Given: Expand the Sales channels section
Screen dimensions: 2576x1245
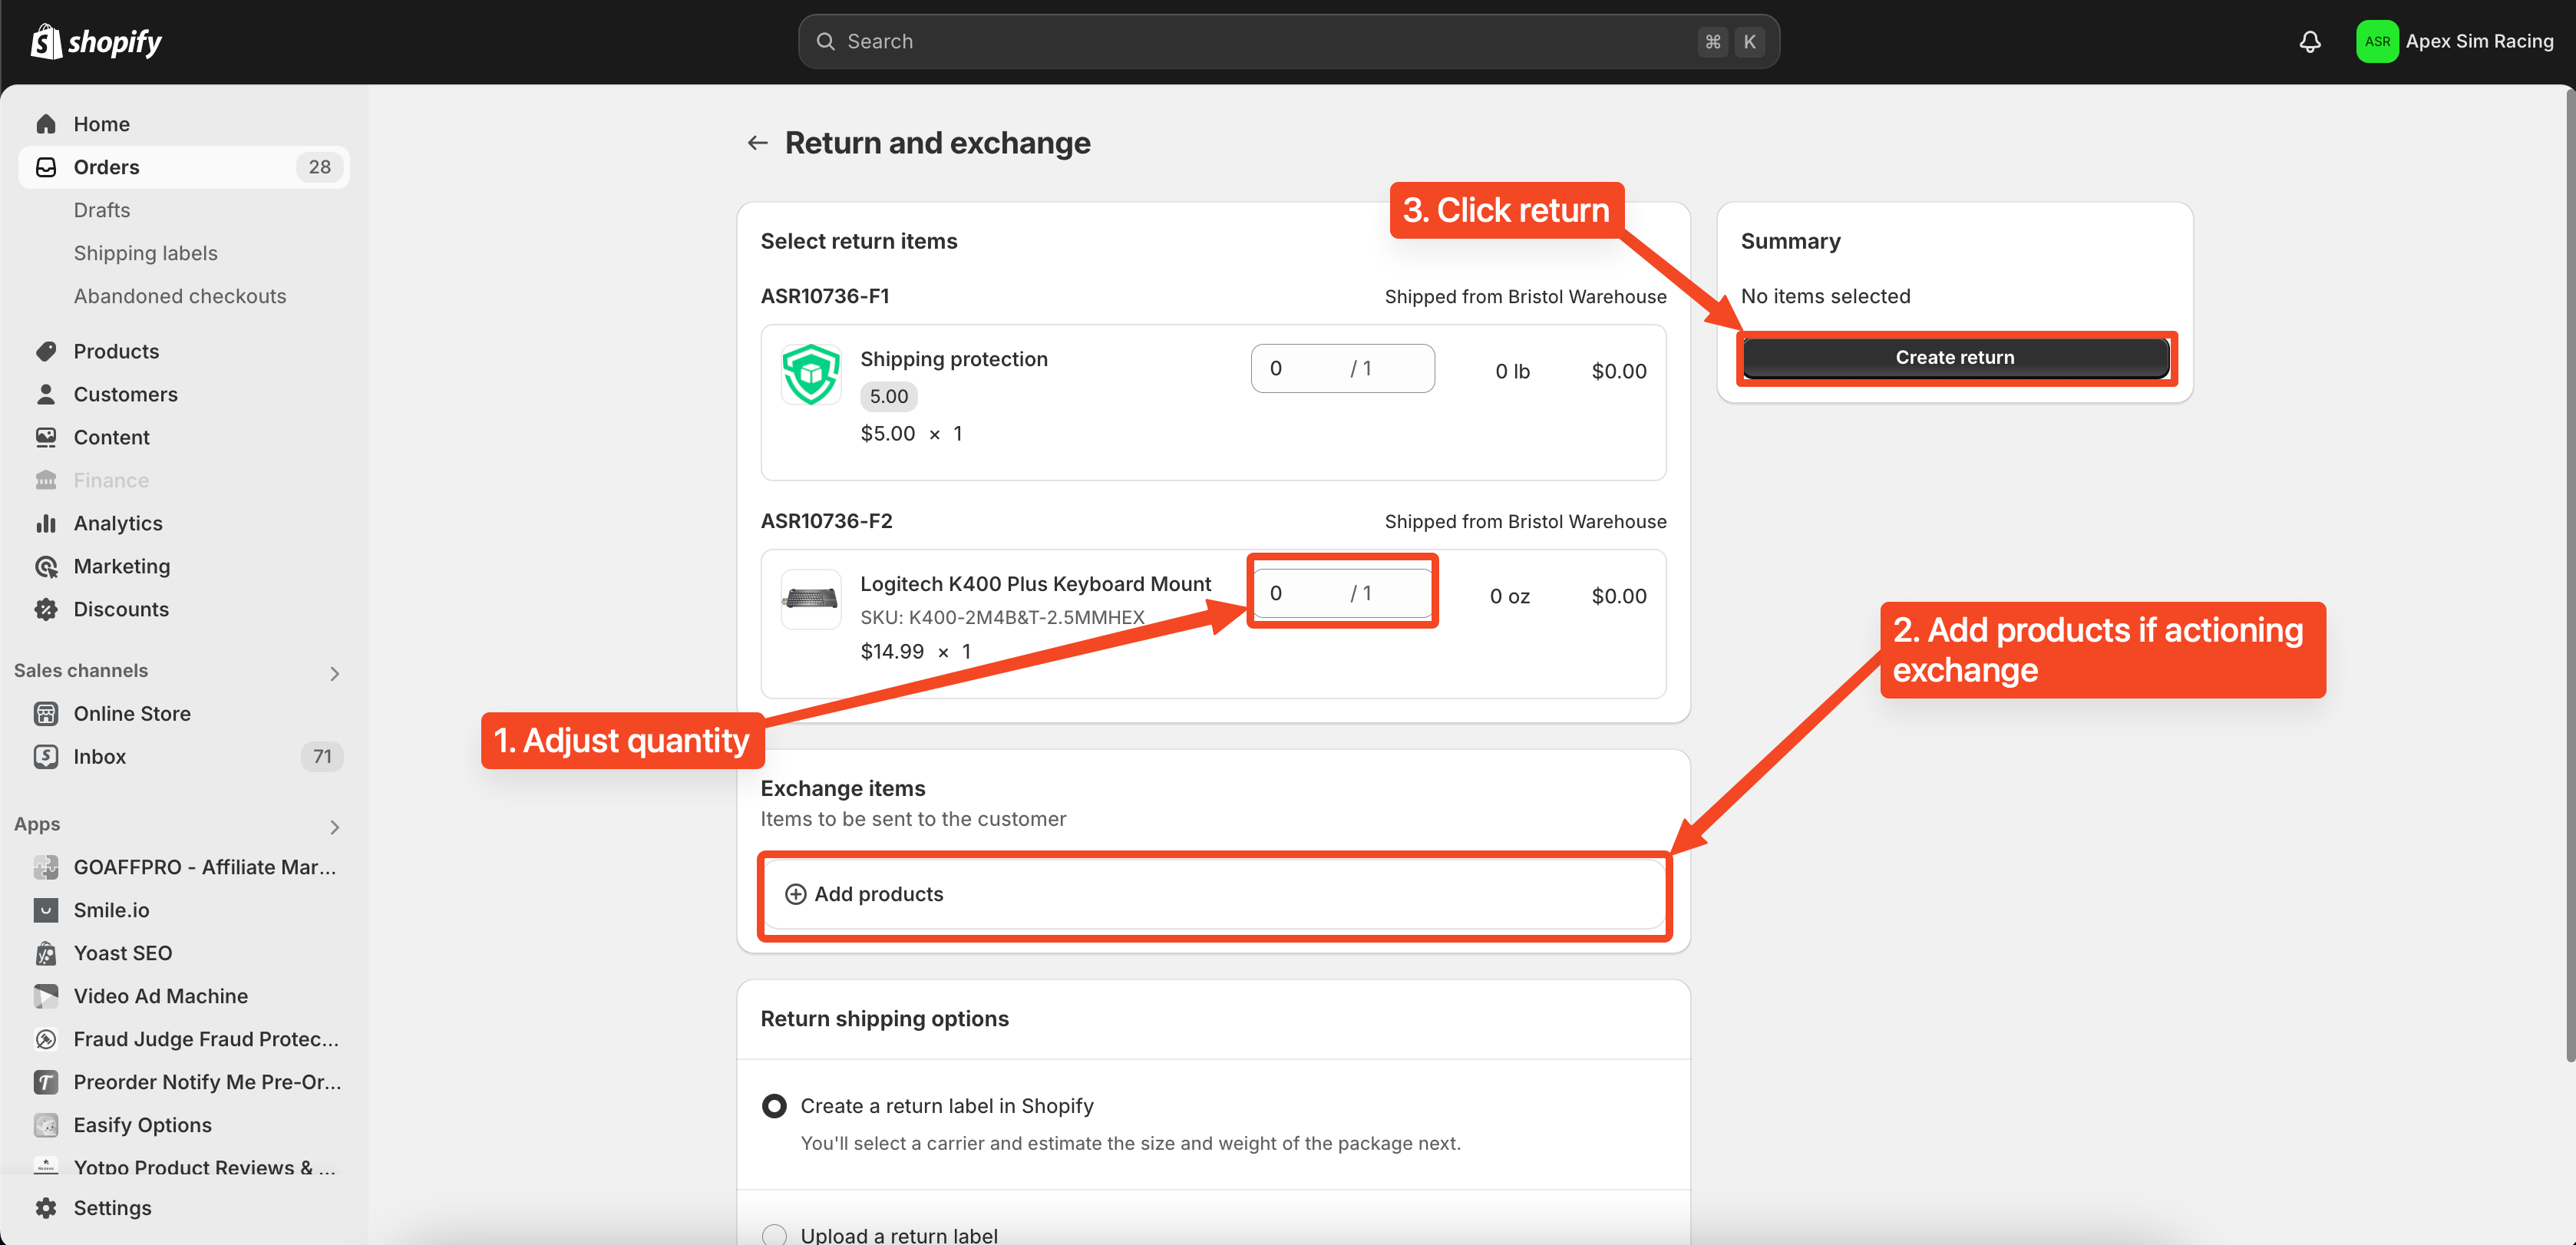Looking at the screenshot, I should [x=334, y=673].
